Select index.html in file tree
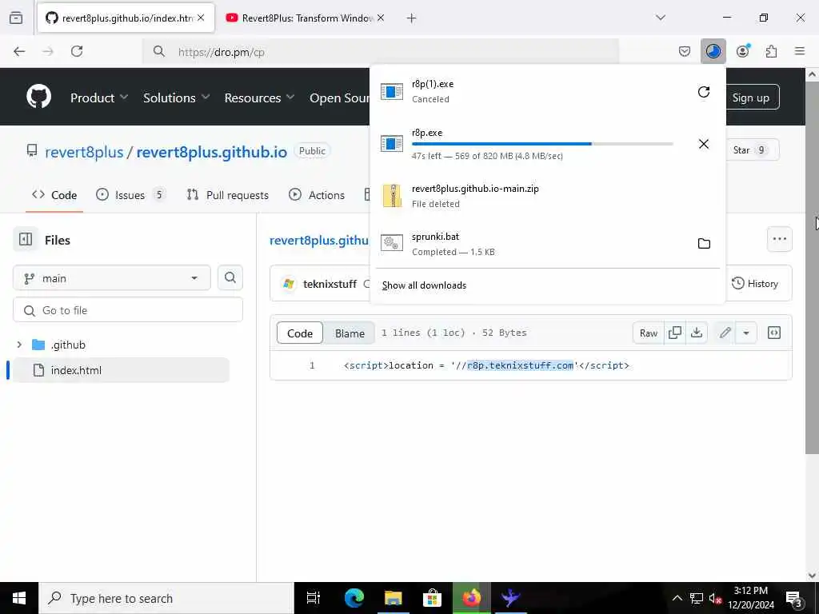The height and width of the screenshot is (614, 819). pos(76,370)
